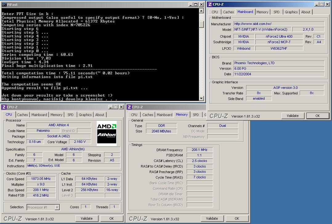This screenshot has width=332, height=224.
Task: Maximize the PiFast console window
Action: [x=196, y=4]
